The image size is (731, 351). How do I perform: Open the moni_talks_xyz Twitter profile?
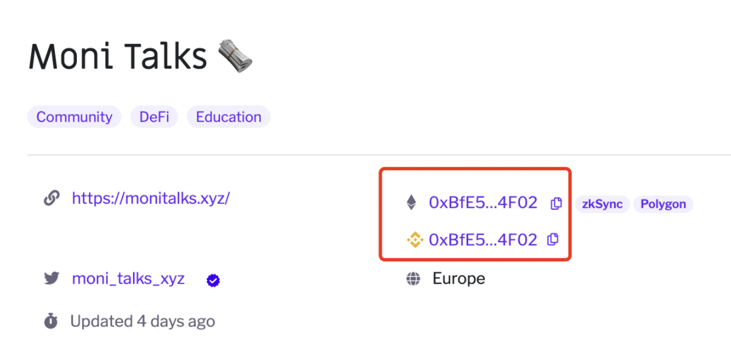coord(128,279)
